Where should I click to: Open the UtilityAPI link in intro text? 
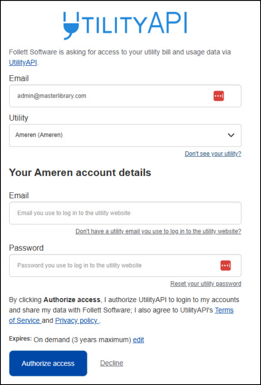(x=23, y=62)
